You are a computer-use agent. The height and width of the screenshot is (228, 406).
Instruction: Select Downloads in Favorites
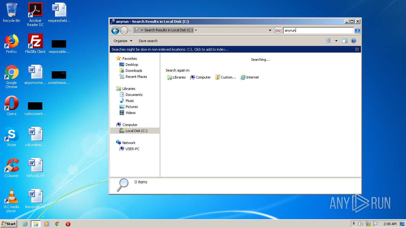tap(134, 71)
